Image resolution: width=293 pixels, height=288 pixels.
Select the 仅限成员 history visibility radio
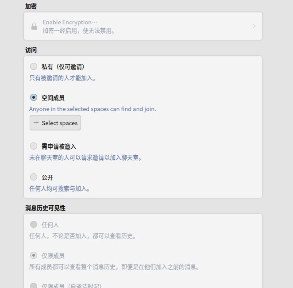(34, 256)
